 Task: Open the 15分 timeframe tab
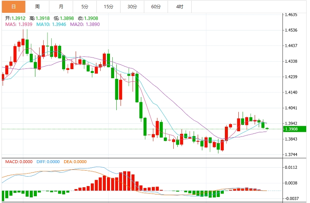tap(108, 6)
